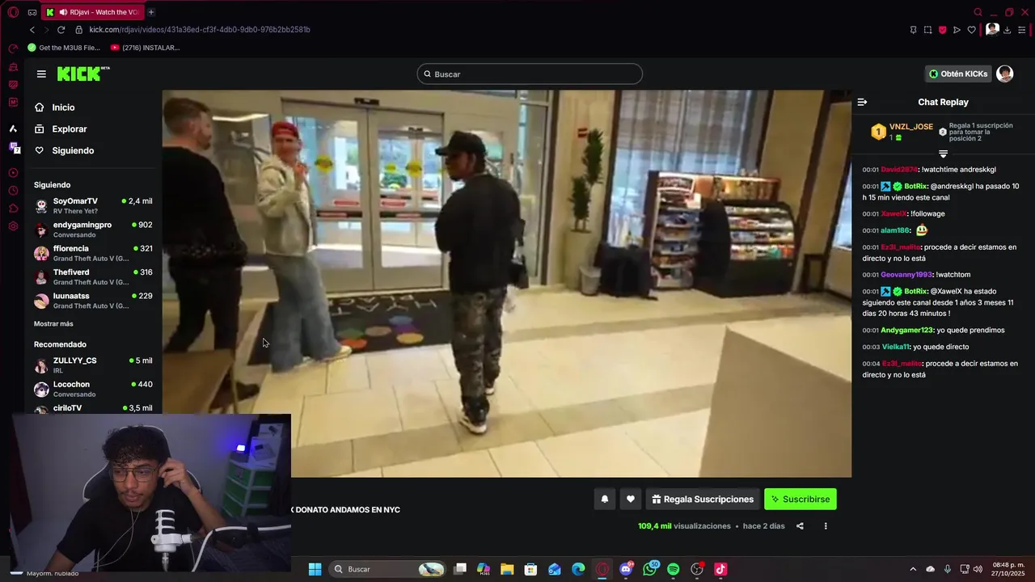The image size is (1035, 582).
Task: Reload the current page
Action: [61, 30]
